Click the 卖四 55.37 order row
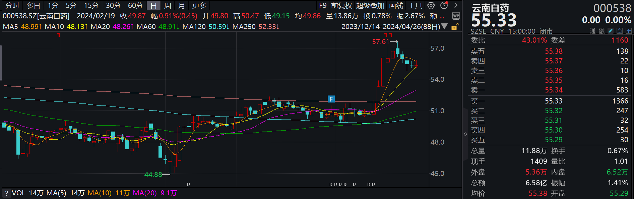Viewport: 634px width, 199px height. tap(550, 61)
